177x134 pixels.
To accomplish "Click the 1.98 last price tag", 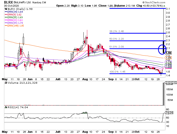I will pyautogui.click(x=169, y=53).
